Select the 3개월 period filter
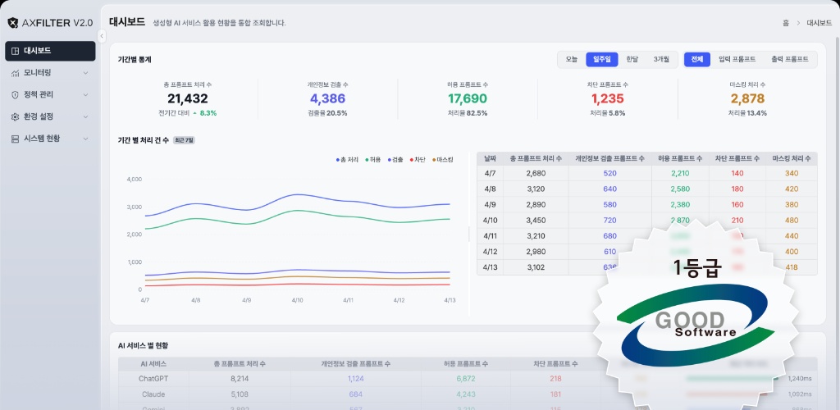 pos(661,59)
